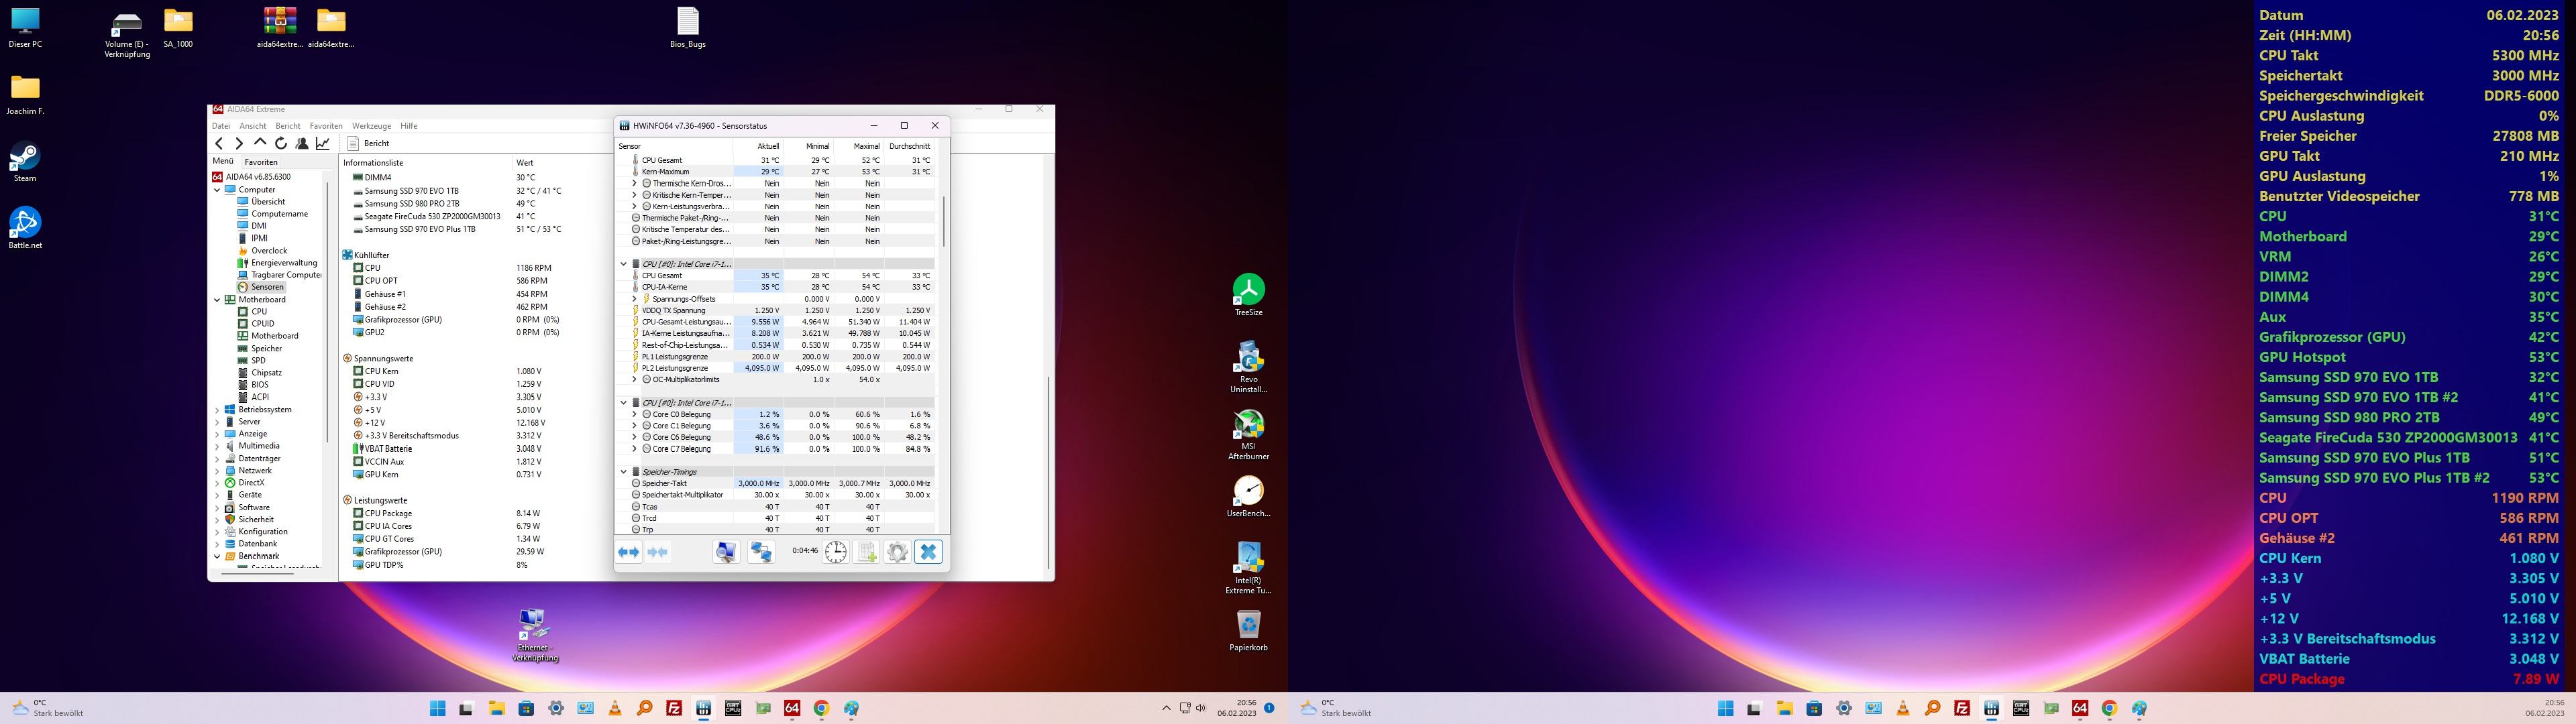
Task: Switch to the Menü tab in AIDA64
Action: 222,161
